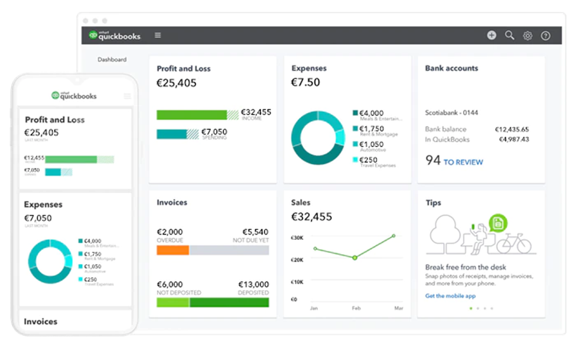Viewport: 576px width, 348px height.
Task: Click the phone €7,050 expenses total
Action: (x=38, y=218)
